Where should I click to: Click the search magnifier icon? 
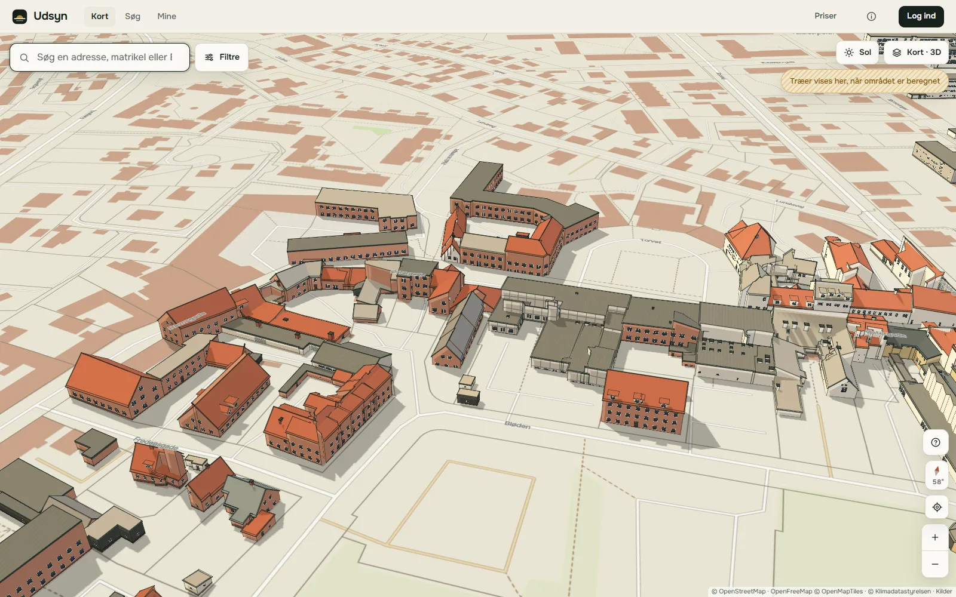click(x=24, y=58)
